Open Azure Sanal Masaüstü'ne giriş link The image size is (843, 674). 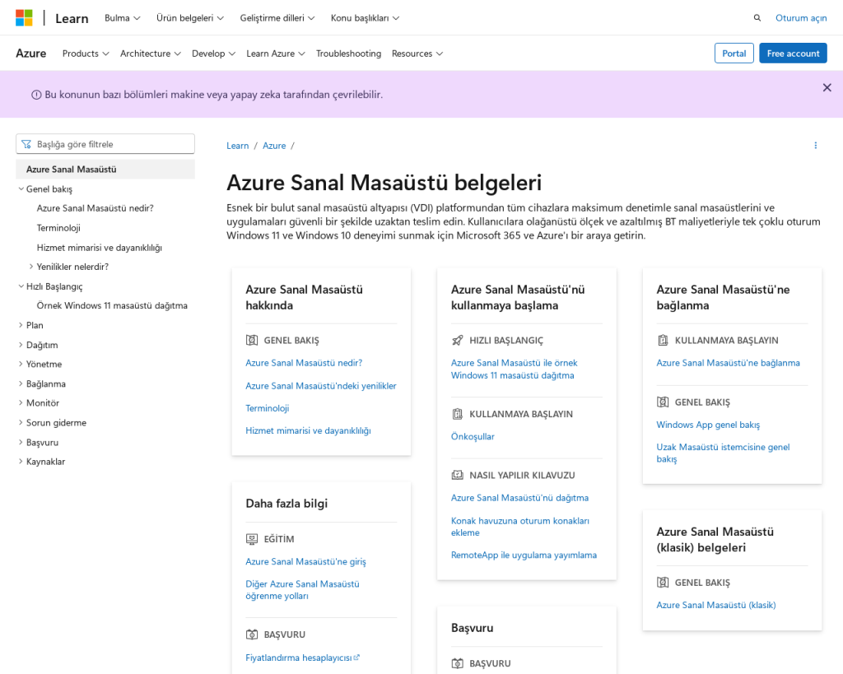click(x=306, y=561)
